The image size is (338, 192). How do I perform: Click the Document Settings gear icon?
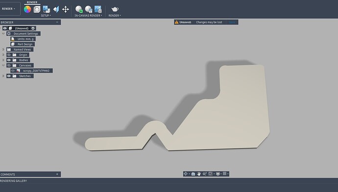pyautogui.click(x=9, y=34)
